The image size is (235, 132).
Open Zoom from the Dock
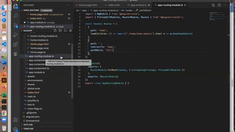(4, 120)
